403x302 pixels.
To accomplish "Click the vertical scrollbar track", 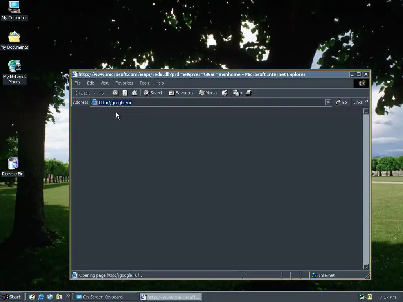I will pos(366,189).
